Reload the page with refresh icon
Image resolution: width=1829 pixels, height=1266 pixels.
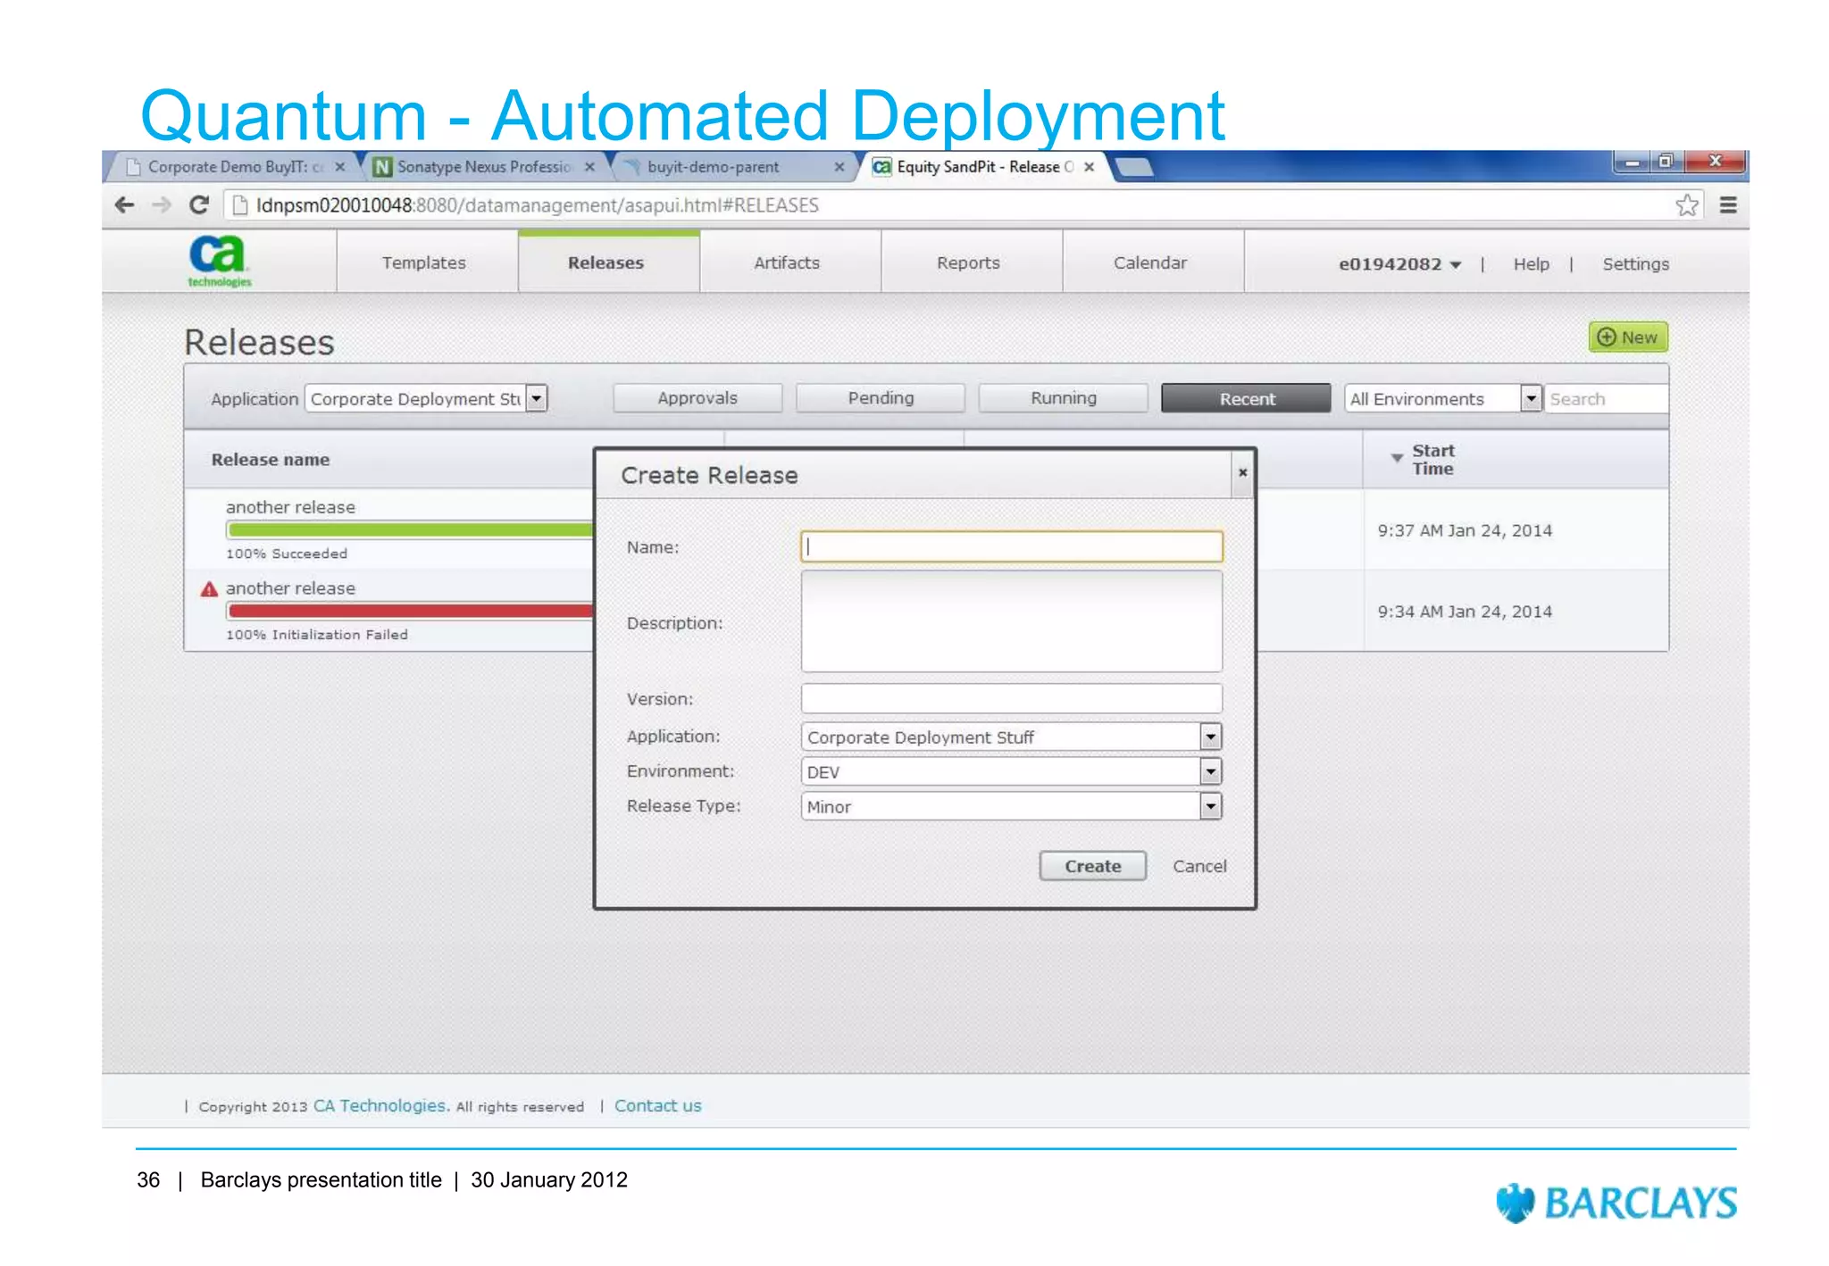point(198,205)
